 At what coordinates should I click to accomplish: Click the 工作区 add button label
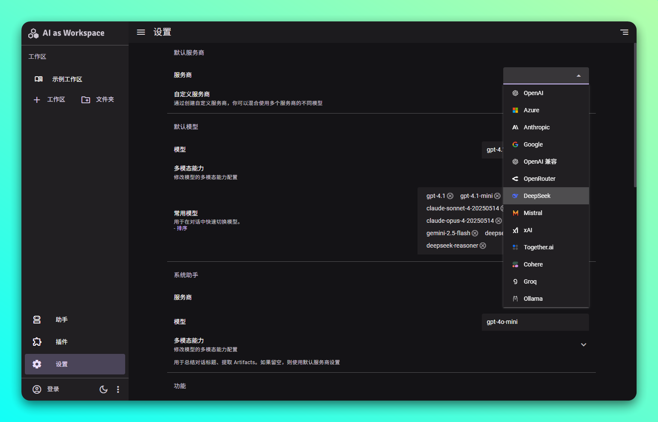(56, 99)
